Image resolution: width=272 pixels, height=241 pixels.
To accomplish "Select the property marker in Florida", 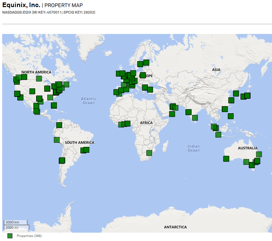I will pos(54,105).
